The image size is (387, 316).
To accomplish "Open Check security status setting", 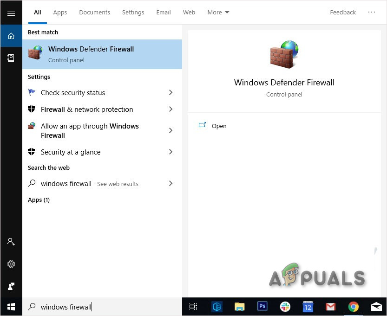I will [102, 93].
